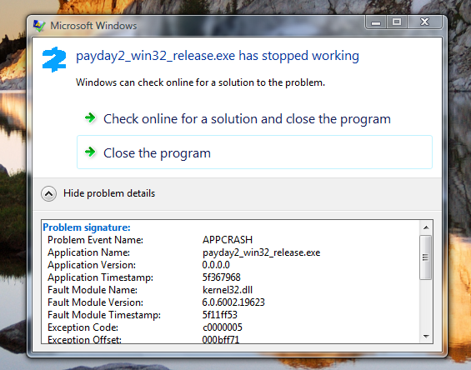Minimize the Microsoft Windows dialog
471x370 pixels.
point(376,22)
